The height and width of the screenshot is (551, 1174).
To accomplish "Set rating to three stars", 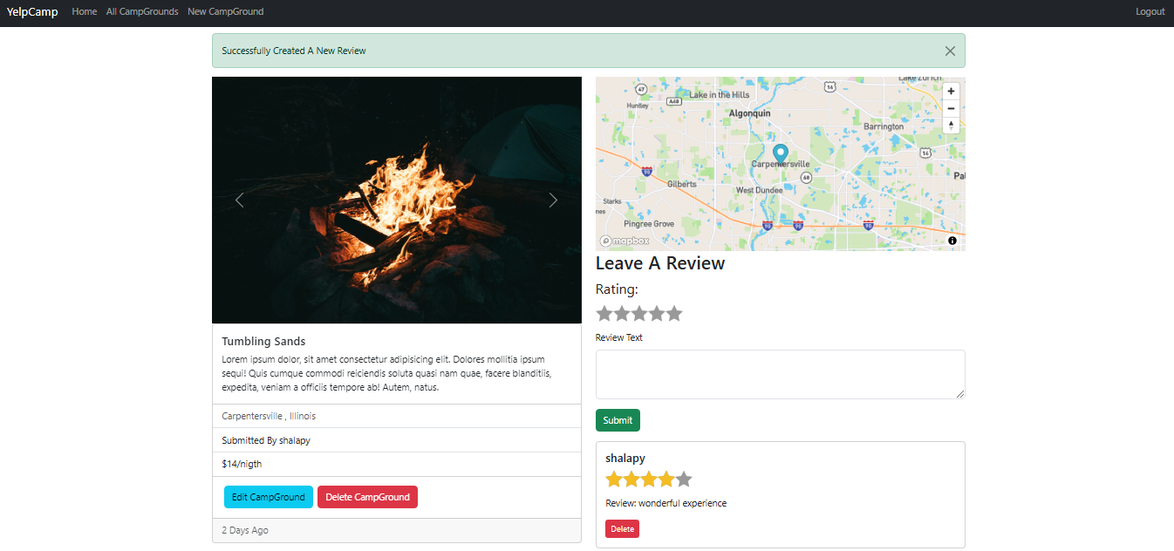I will (639, 313).
